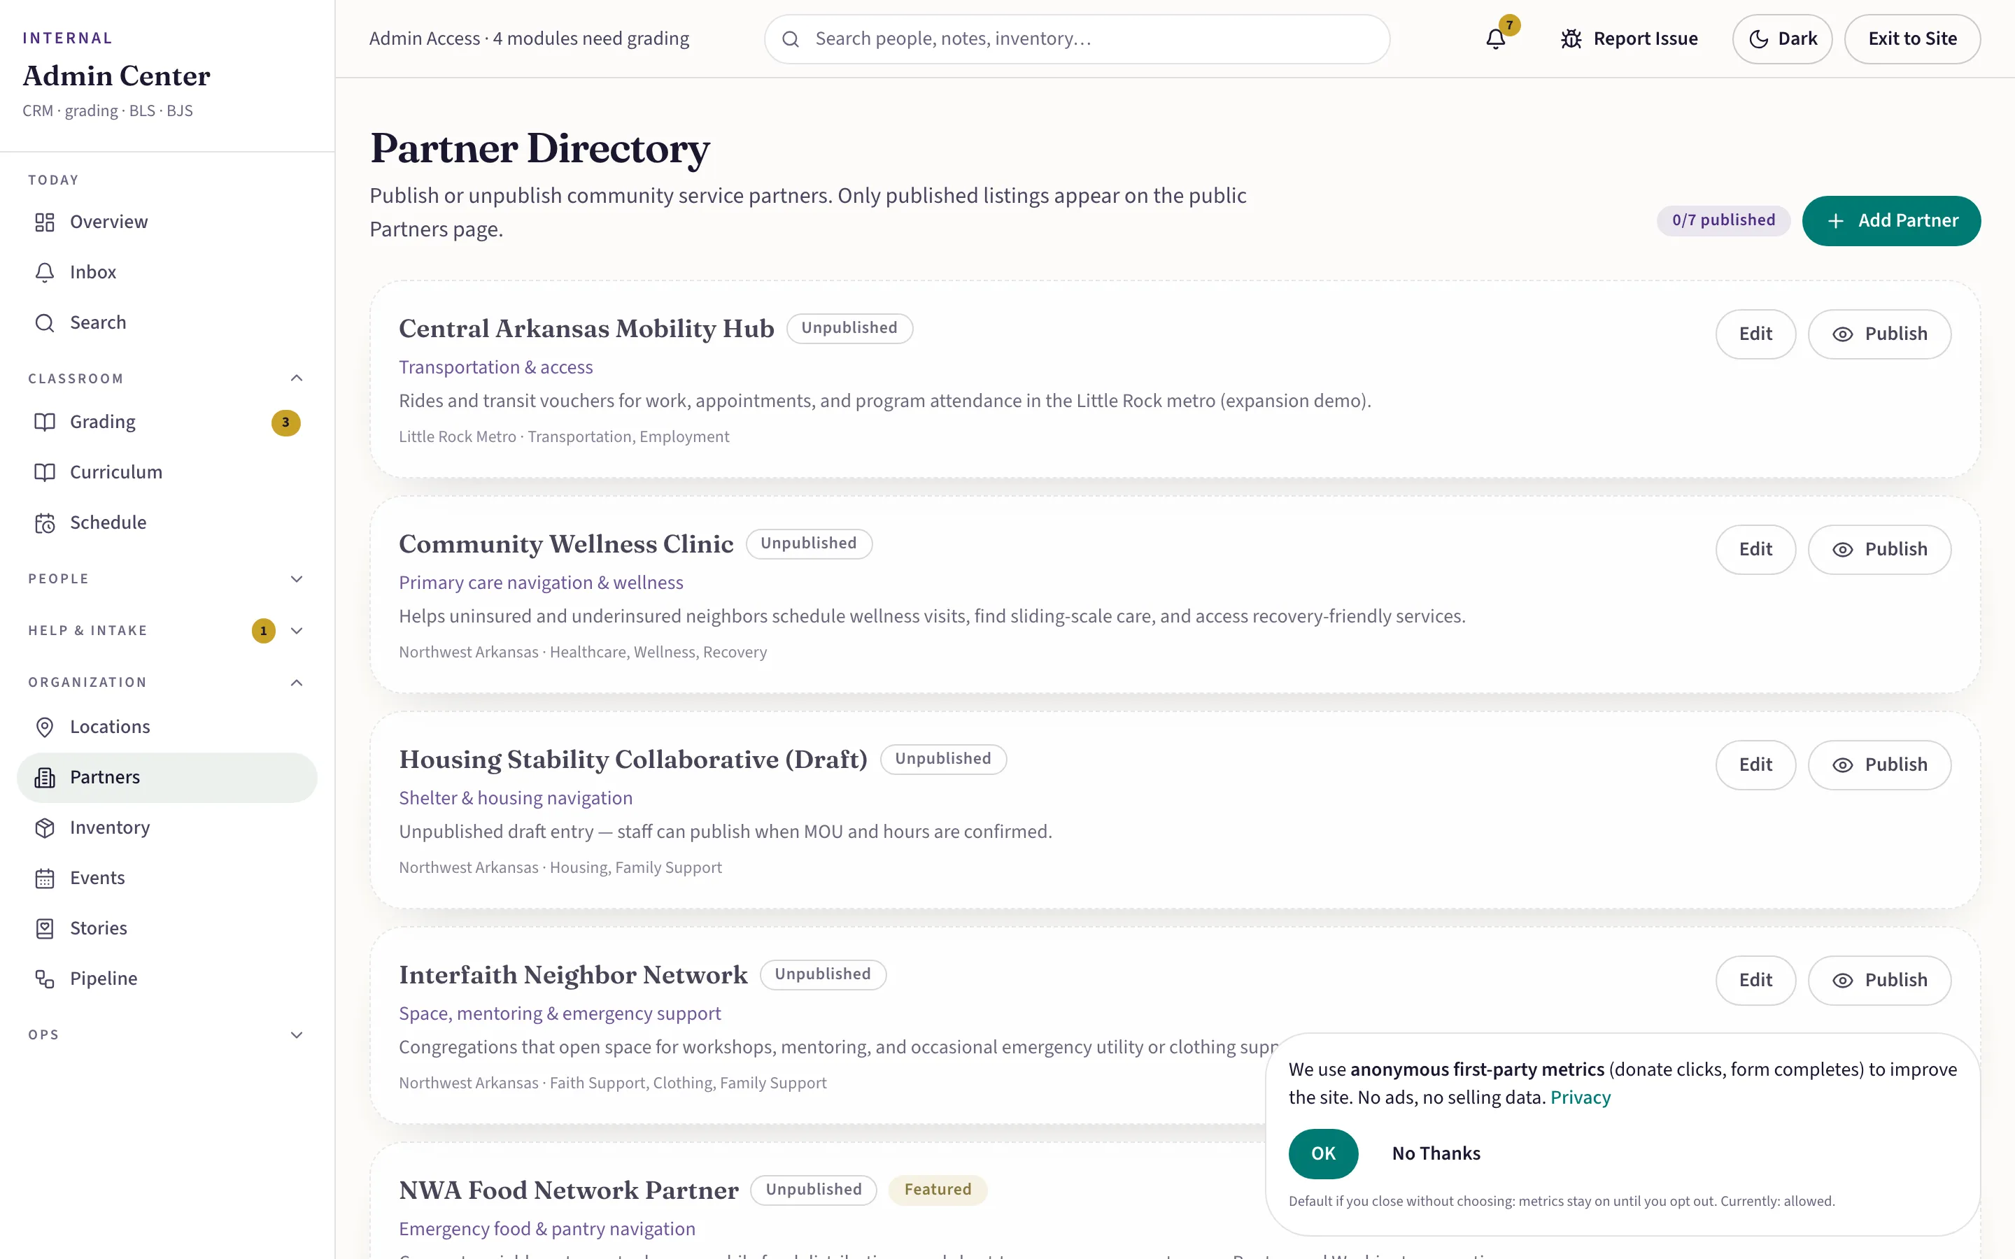Decline metrics with No Thanks
Screen dimensions: 2015x1259
(x=1436, y=1153)
